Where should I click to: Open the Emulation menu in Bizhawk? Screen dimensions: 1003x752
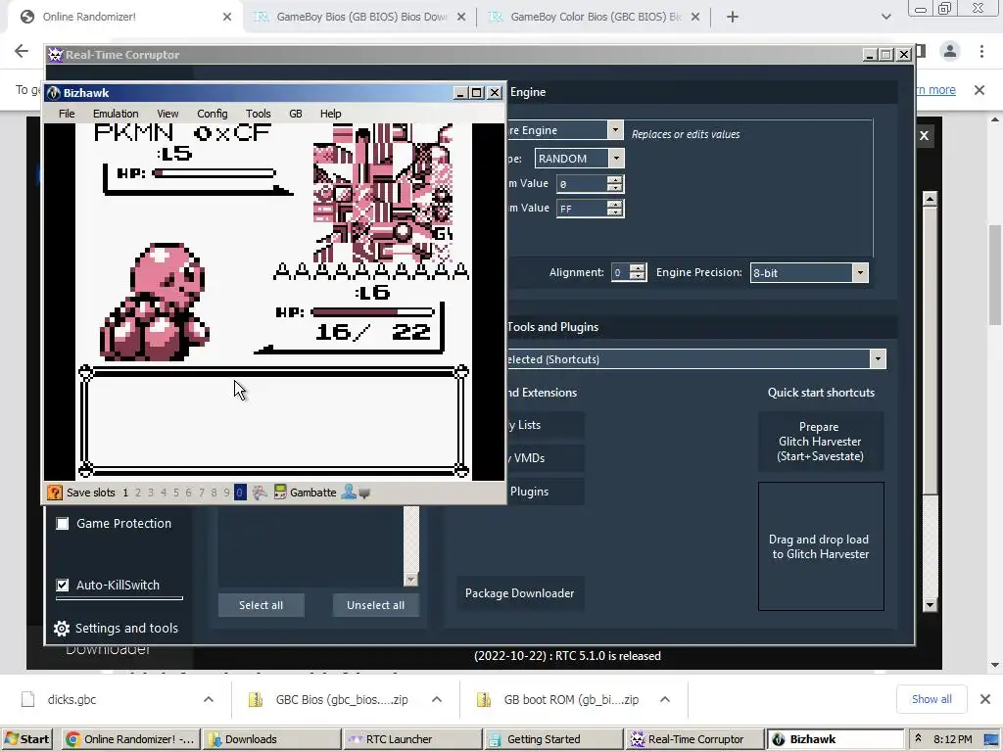(116, 114)
